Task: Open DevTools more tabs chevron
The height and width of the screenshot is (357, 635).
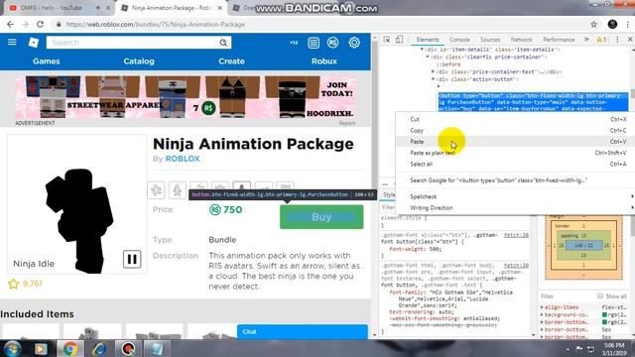Action: pos(586,40)
